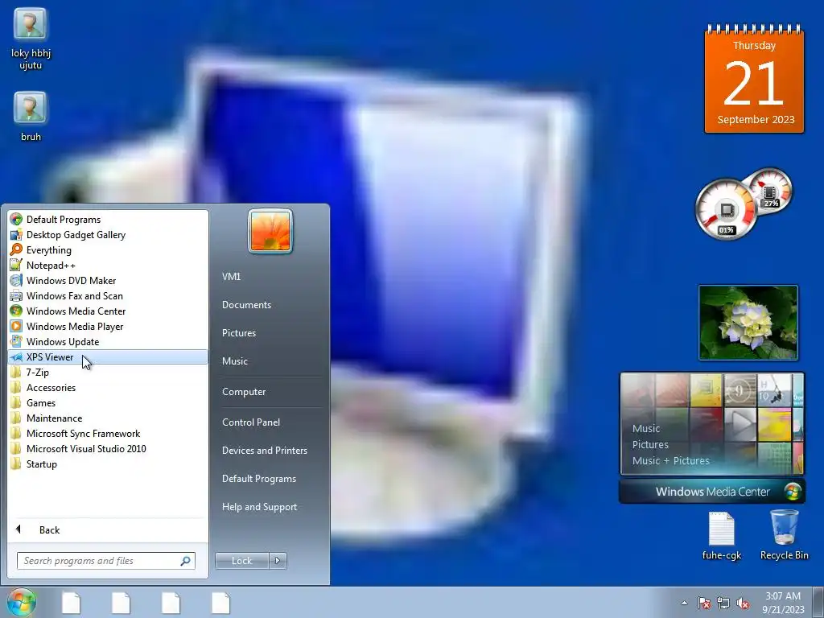Click the search magnifier icon
This screenshot has width=824, height=618.
point(186,561)
